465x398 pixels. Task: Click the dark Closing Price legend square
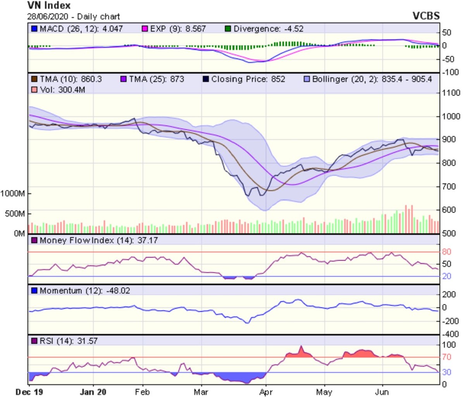206,79
